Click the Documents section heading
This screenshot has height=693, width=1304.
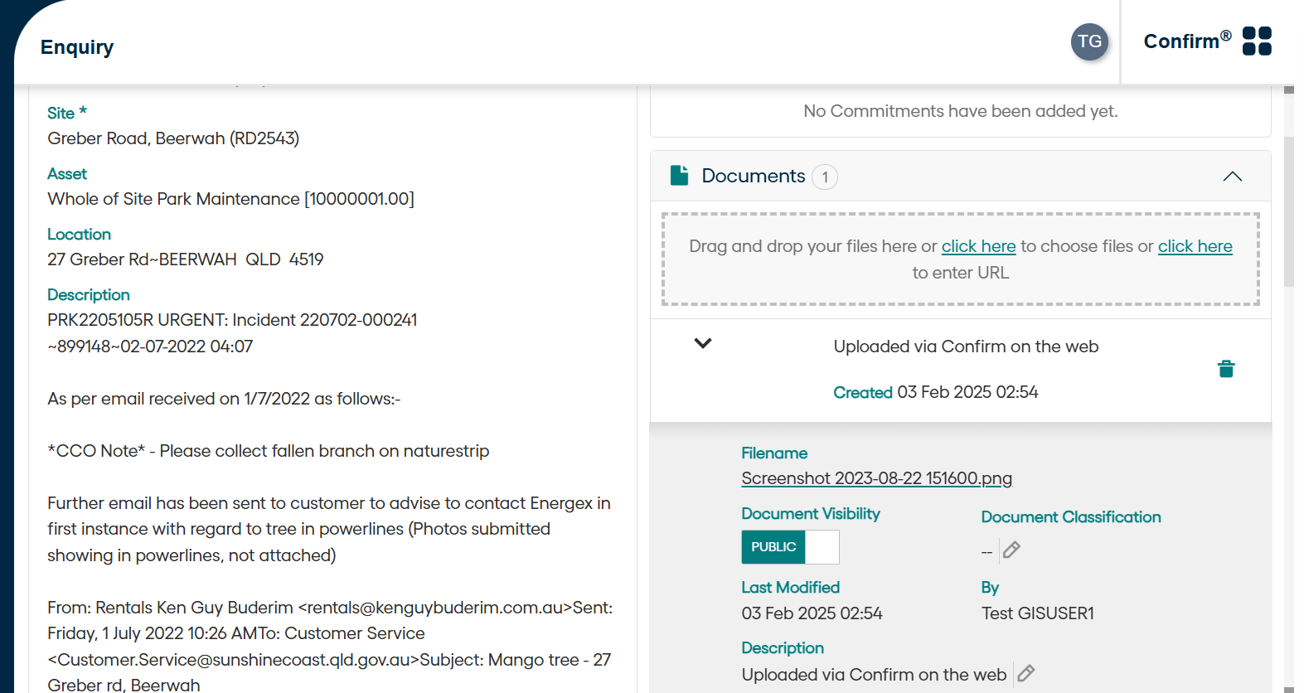tap(753, 176)
